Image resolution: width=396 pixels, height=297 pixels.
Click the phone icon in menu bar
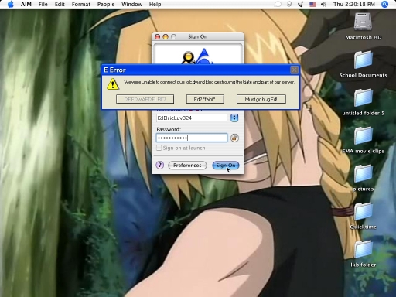coord(301,4)
